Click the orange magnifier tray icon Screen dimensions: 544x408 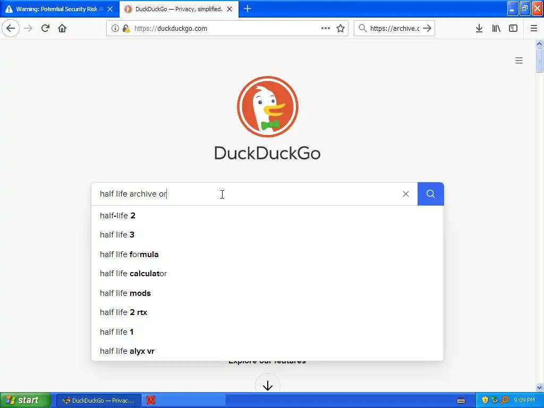(x=505, y=401)
